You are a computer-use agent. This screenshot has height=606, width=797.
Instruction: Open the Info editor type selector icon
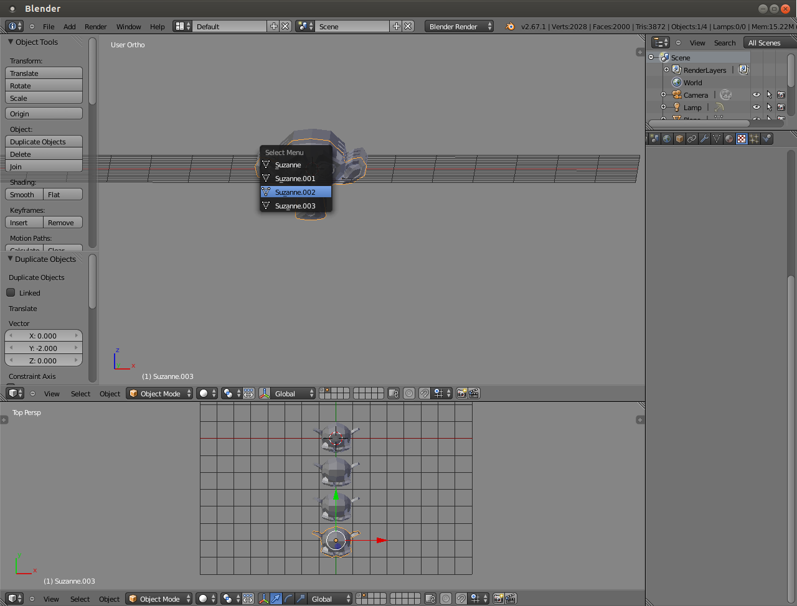[x=14, y=26]
